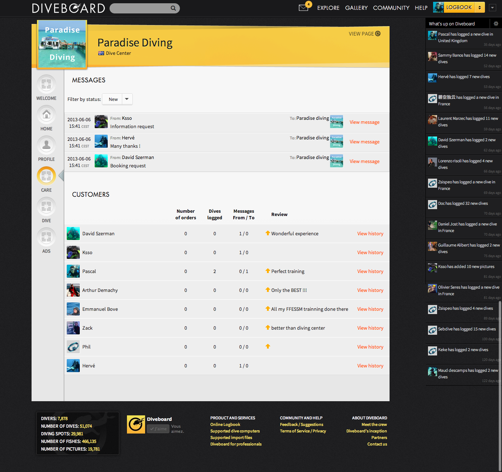This screenshot has width=502, height=472.
Task: Click the View Page arrow icon
Action: point(378,33)
